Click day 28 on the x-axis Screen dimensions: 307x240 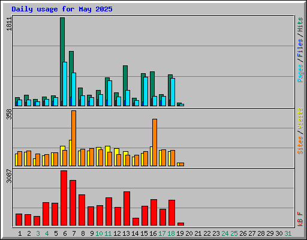click(261, 233)
